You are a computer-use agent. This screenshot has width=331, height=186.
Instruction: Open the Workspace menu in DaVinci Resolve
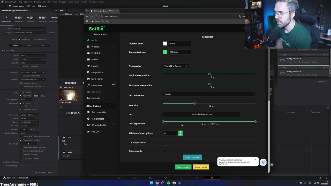coord(93,2)
